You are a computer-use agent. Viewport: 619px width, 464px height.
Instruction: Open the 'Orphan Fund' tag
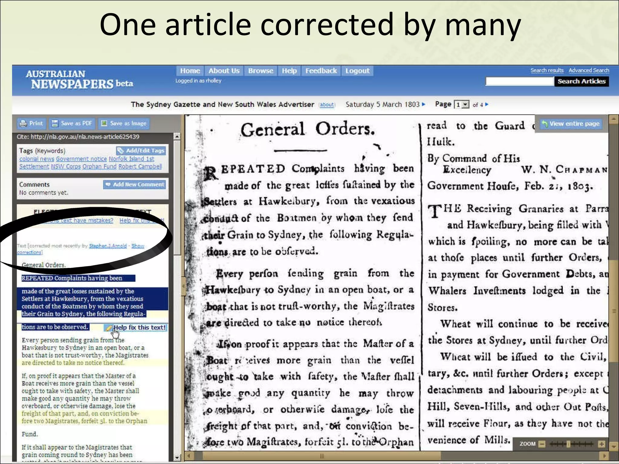click(99, 166)
